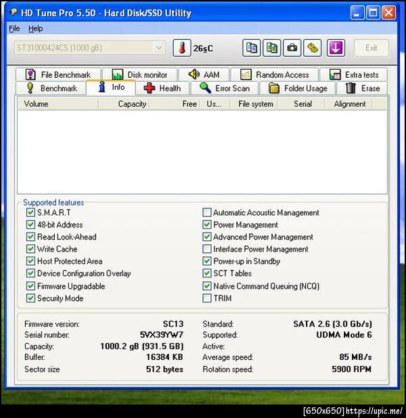Click the rotation speed value 5900 RPM
This screenshot has height=418, width=406.
click(351, 369)
